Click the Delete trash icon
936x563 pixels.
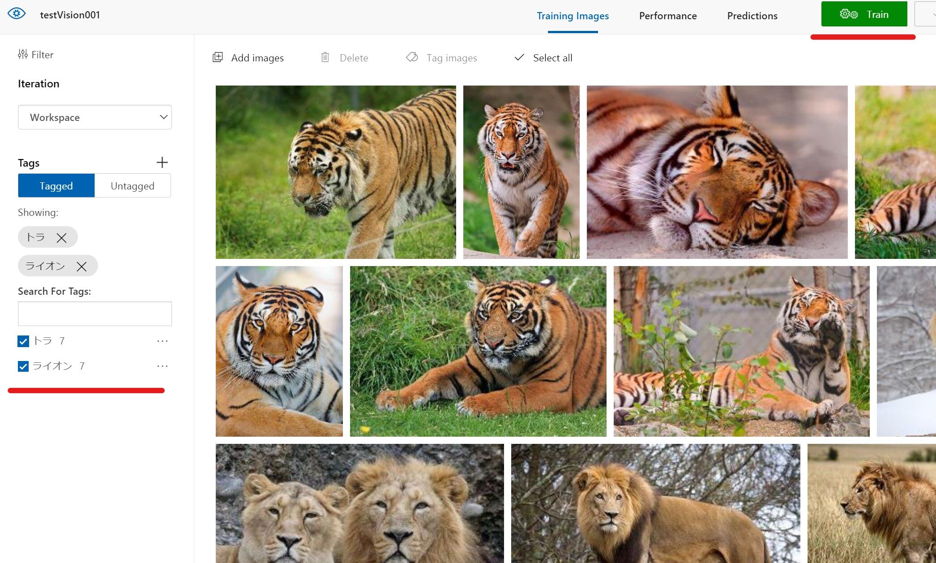[325, 57]
